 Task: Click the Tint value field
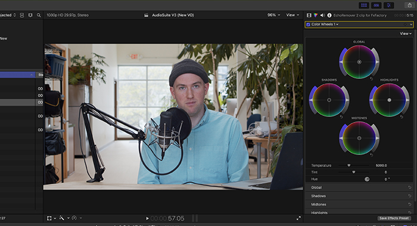click(385, 172)
